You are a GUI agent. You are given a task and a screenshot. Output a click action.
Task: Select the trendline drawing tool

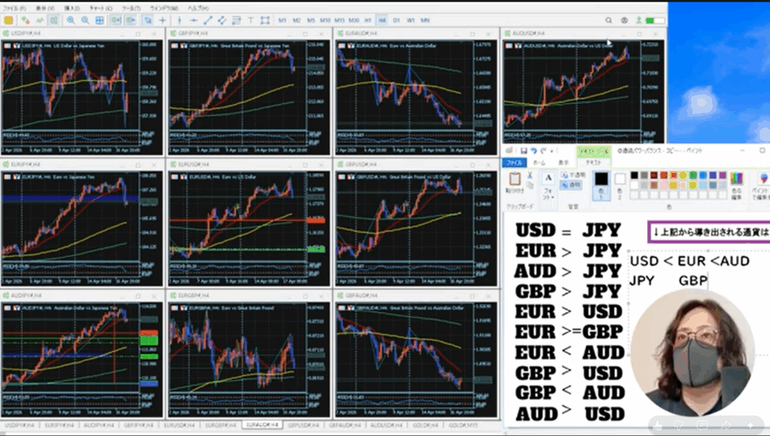point(208,20)
